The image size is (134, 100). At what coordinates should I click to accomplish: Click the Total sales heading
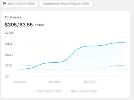13,17
